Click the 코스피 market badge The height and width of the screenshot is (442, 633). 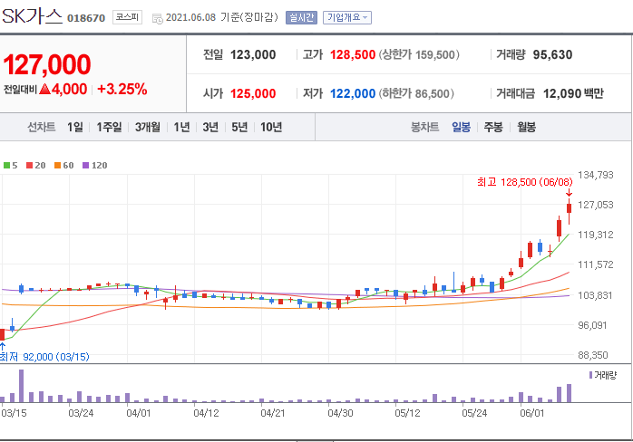127,17
